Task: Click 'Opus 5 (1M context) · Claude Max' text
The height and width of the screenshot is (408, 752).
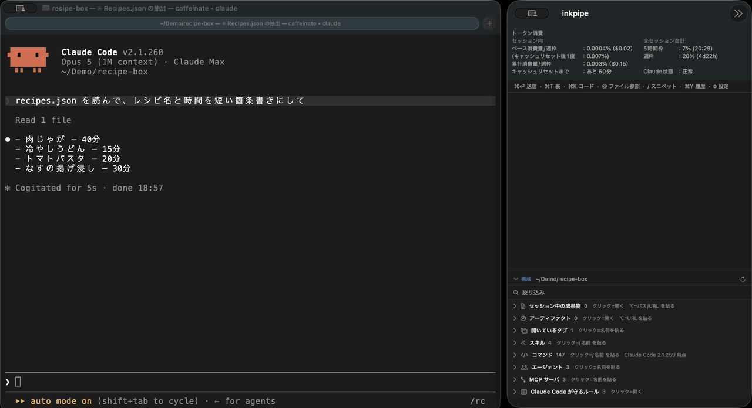Action: 143,62
